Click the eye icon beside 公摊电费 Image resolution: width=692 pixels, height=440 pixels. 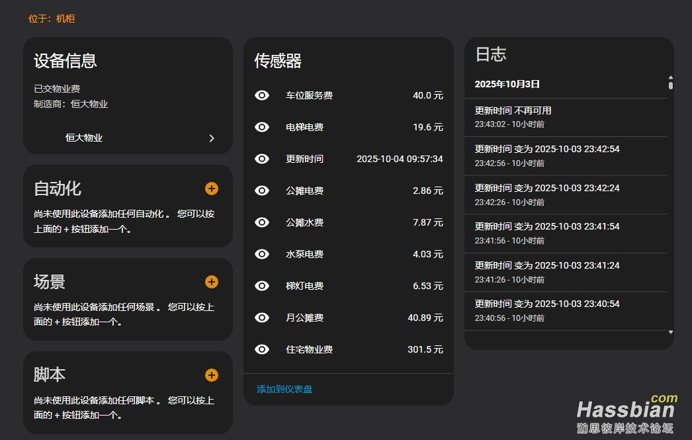click(x=262, y=191)
